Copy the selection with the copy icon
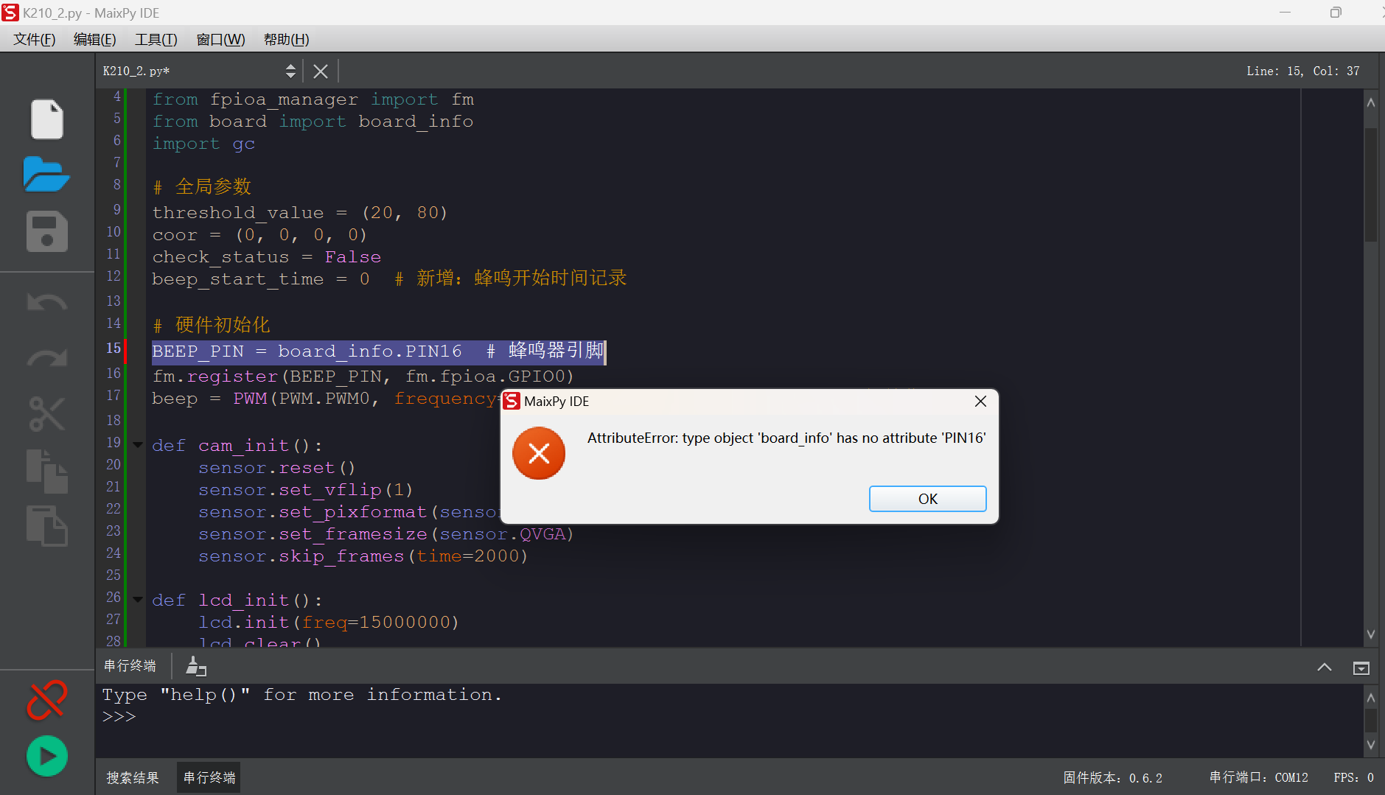 [47, 470]
